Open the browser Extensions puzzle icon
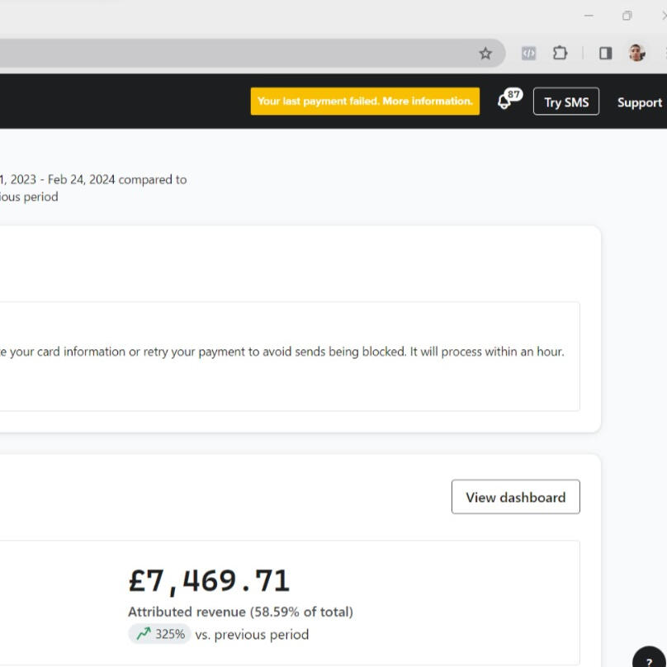Screen dimensions: 667x667 point(560,53)
